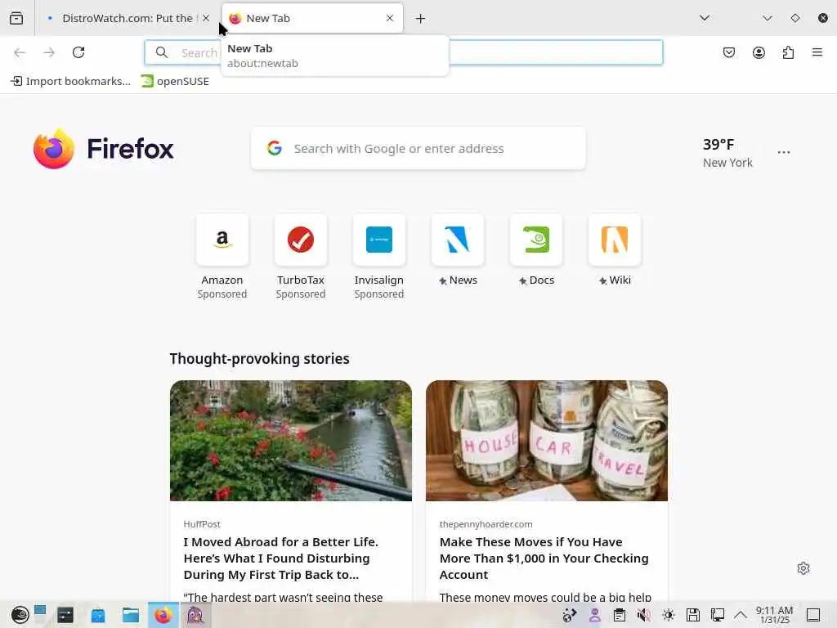Image resolution: width=837 pixels, height=628 pixels.
Task: Switch to the DistroWatch.com tab
Action: [122, 18]
